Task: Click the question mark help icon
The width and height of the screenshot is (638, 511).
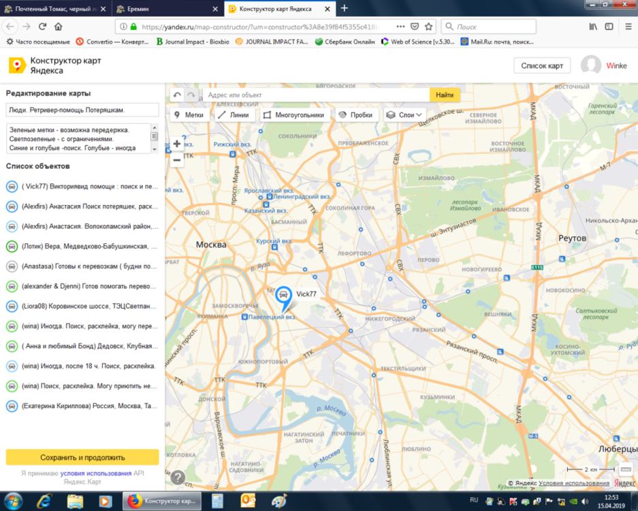Action: click(x=178, y=478)
